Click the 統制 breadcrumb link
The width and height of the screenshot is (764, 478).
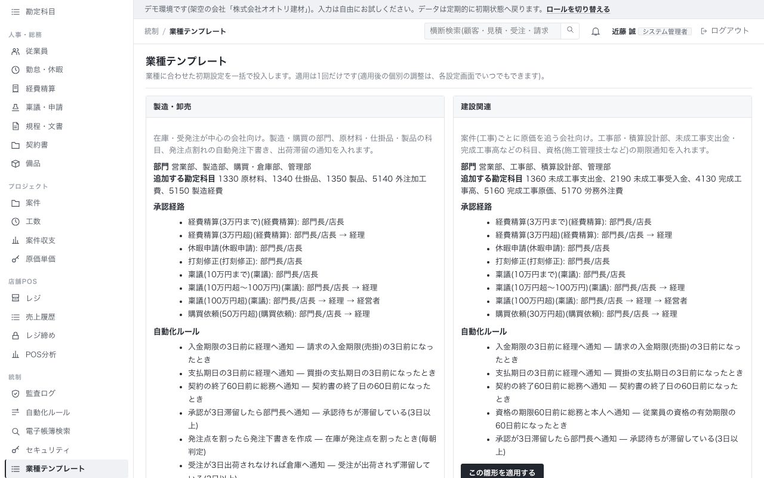pyautogui.click(x=152, y=31)
